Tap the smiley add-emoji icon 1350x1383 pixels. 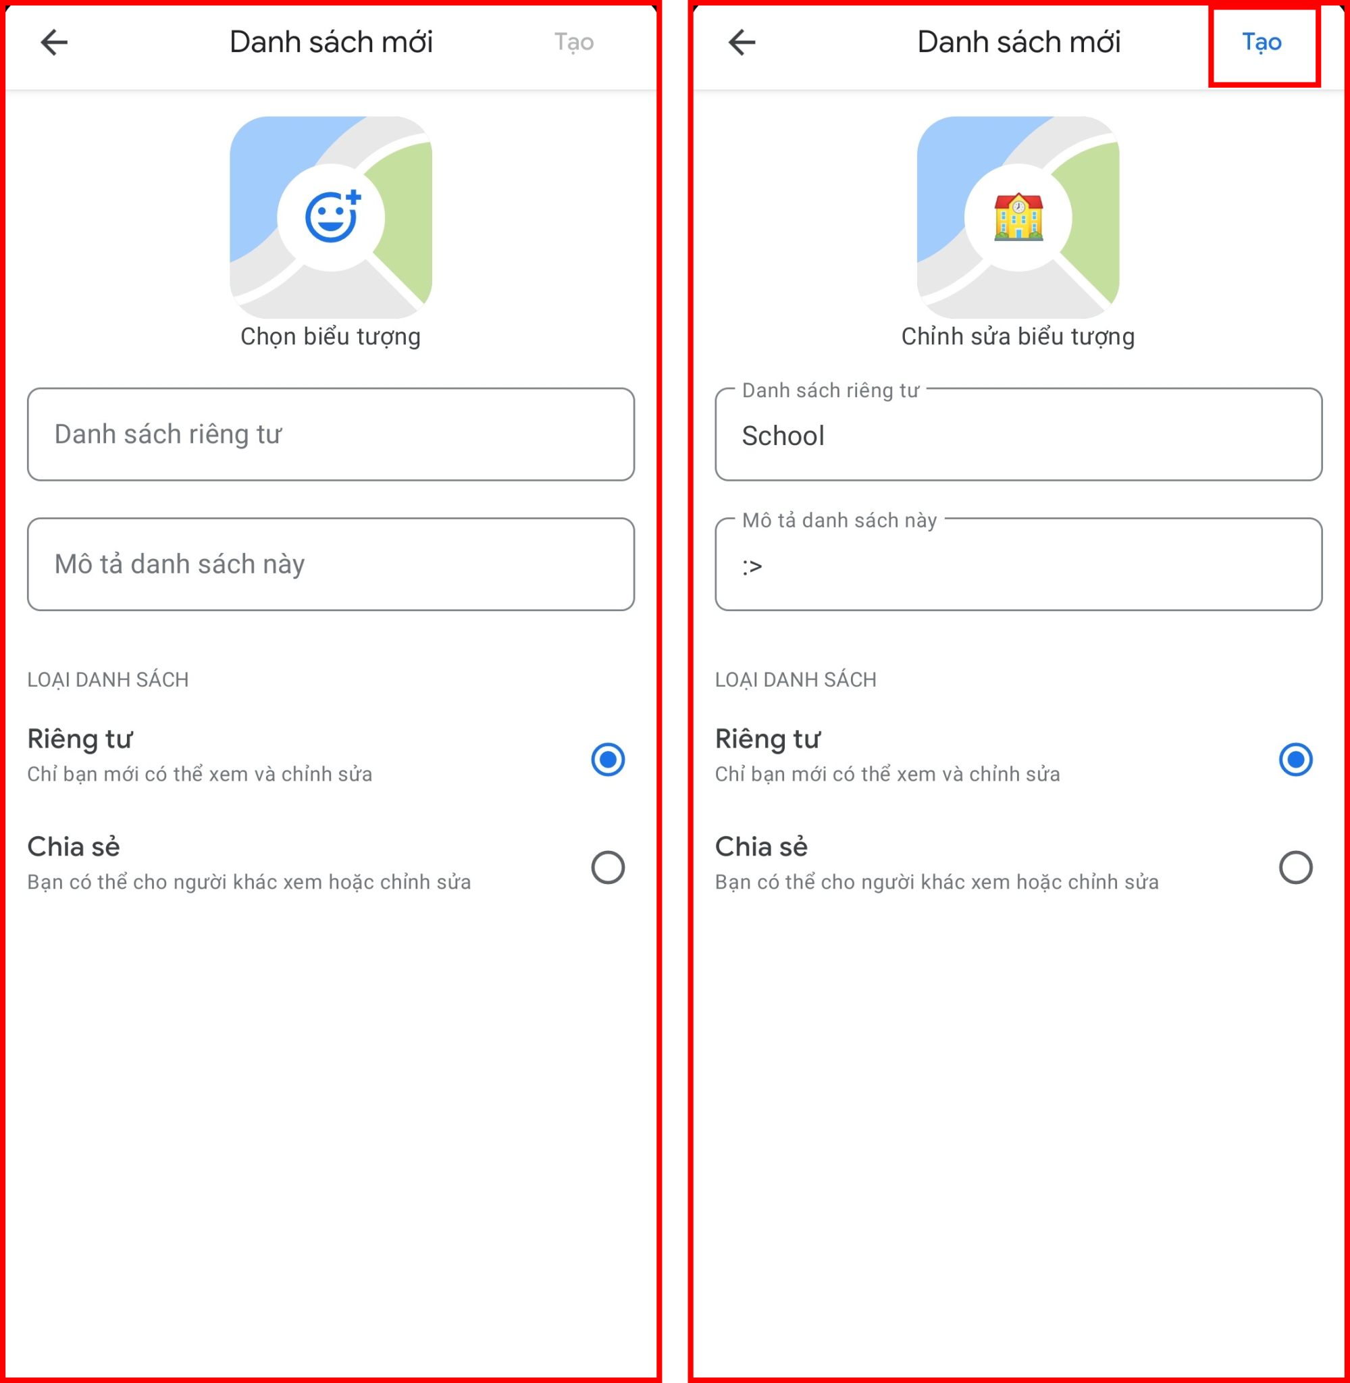(331, 217)
